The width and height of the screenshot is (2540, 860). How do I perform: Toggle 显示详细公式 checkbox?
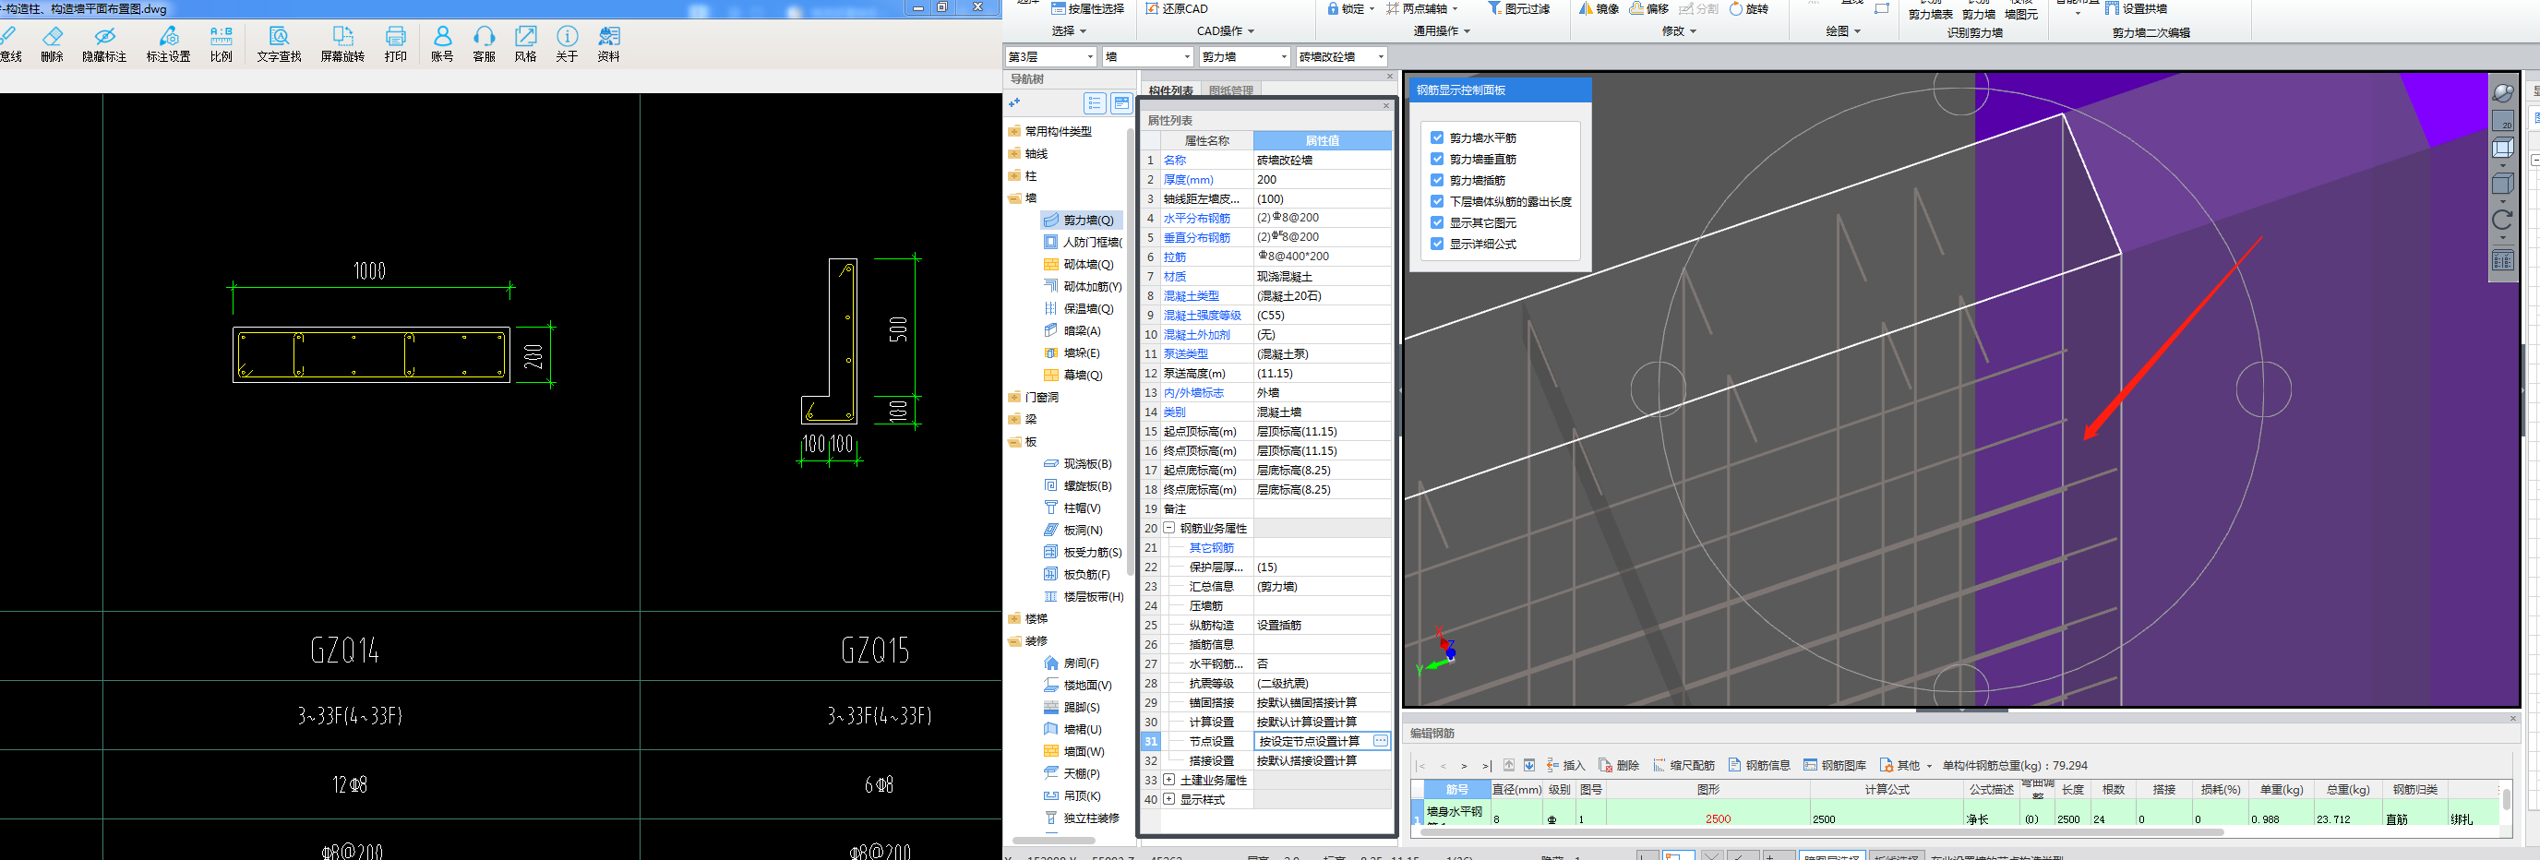[1437, 244]
